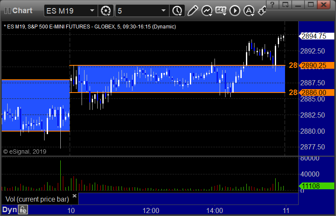Screen dimensions: 336x216
Task: Open the alerts A icon
Action: pyautogui.click(x=249, y=11)
